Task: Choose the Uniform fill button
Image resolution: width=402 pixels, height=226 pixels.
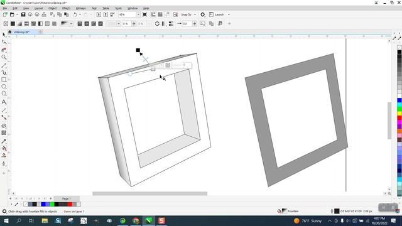Action: (13, 24)
